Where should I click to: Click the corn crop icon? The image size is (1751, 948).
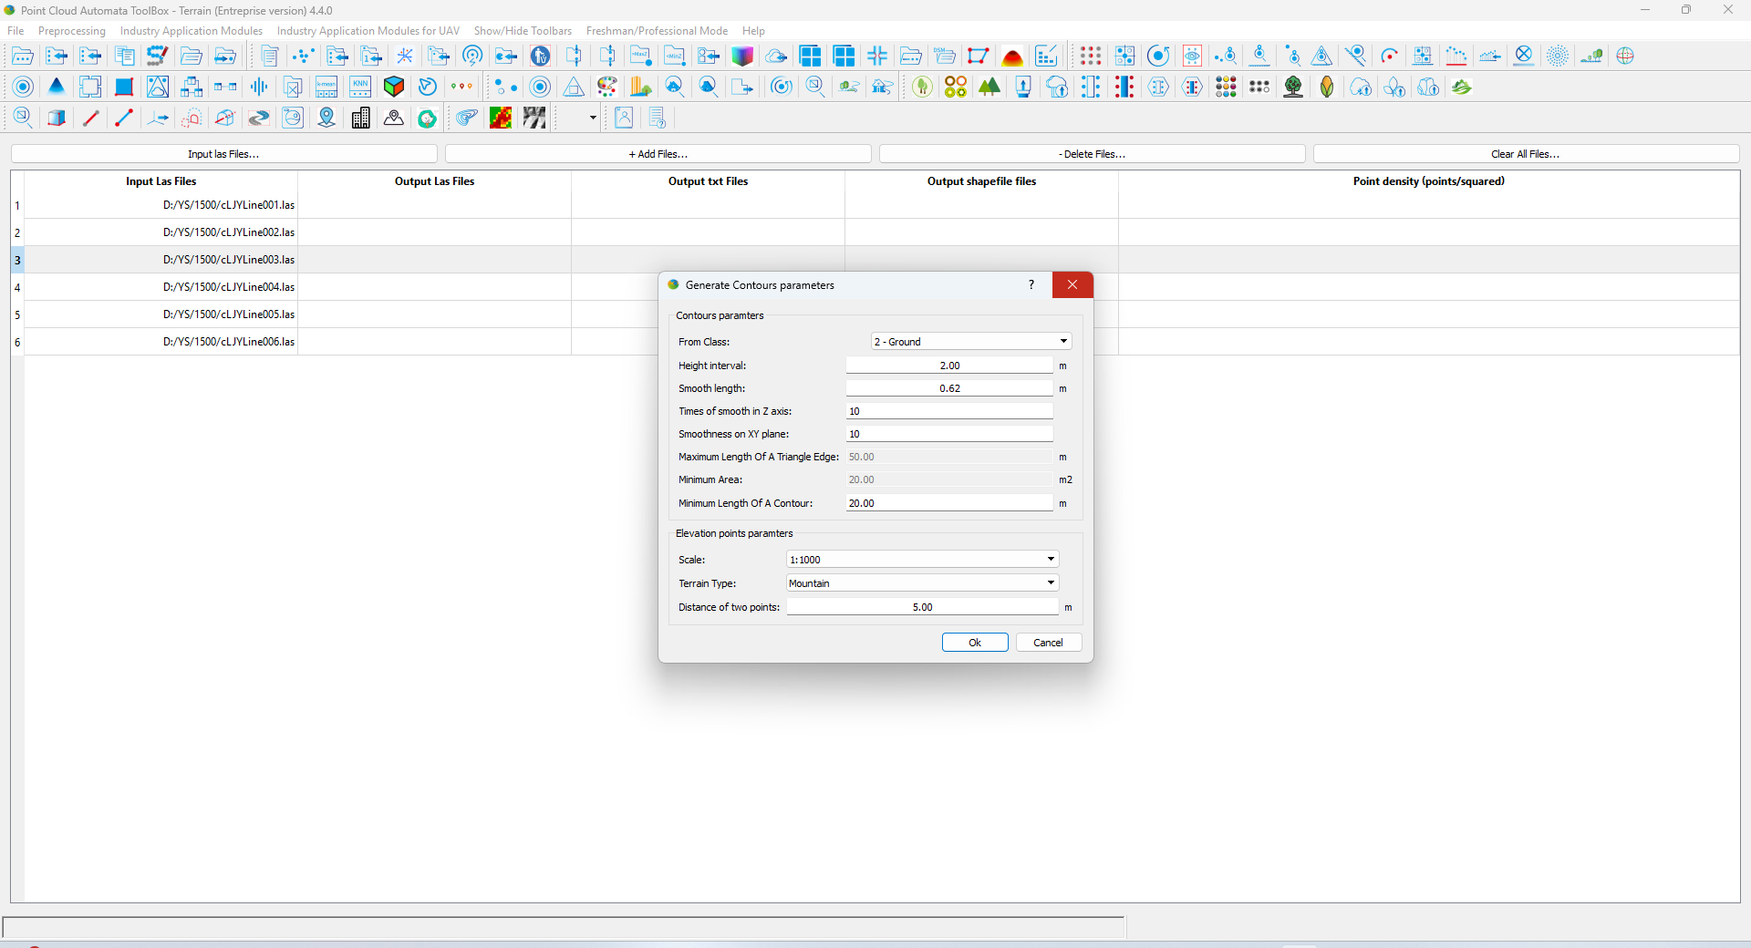tap(1327, 88)
